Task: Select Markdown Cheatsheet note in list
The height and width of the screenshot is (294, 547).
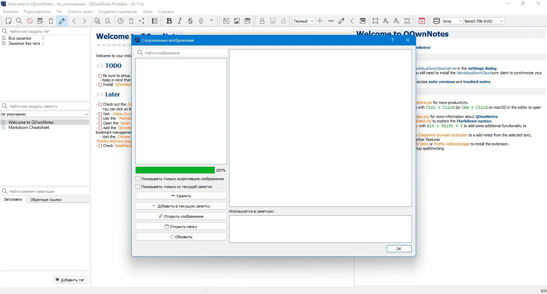Action: pyautogui.click(x=45, y=128)
